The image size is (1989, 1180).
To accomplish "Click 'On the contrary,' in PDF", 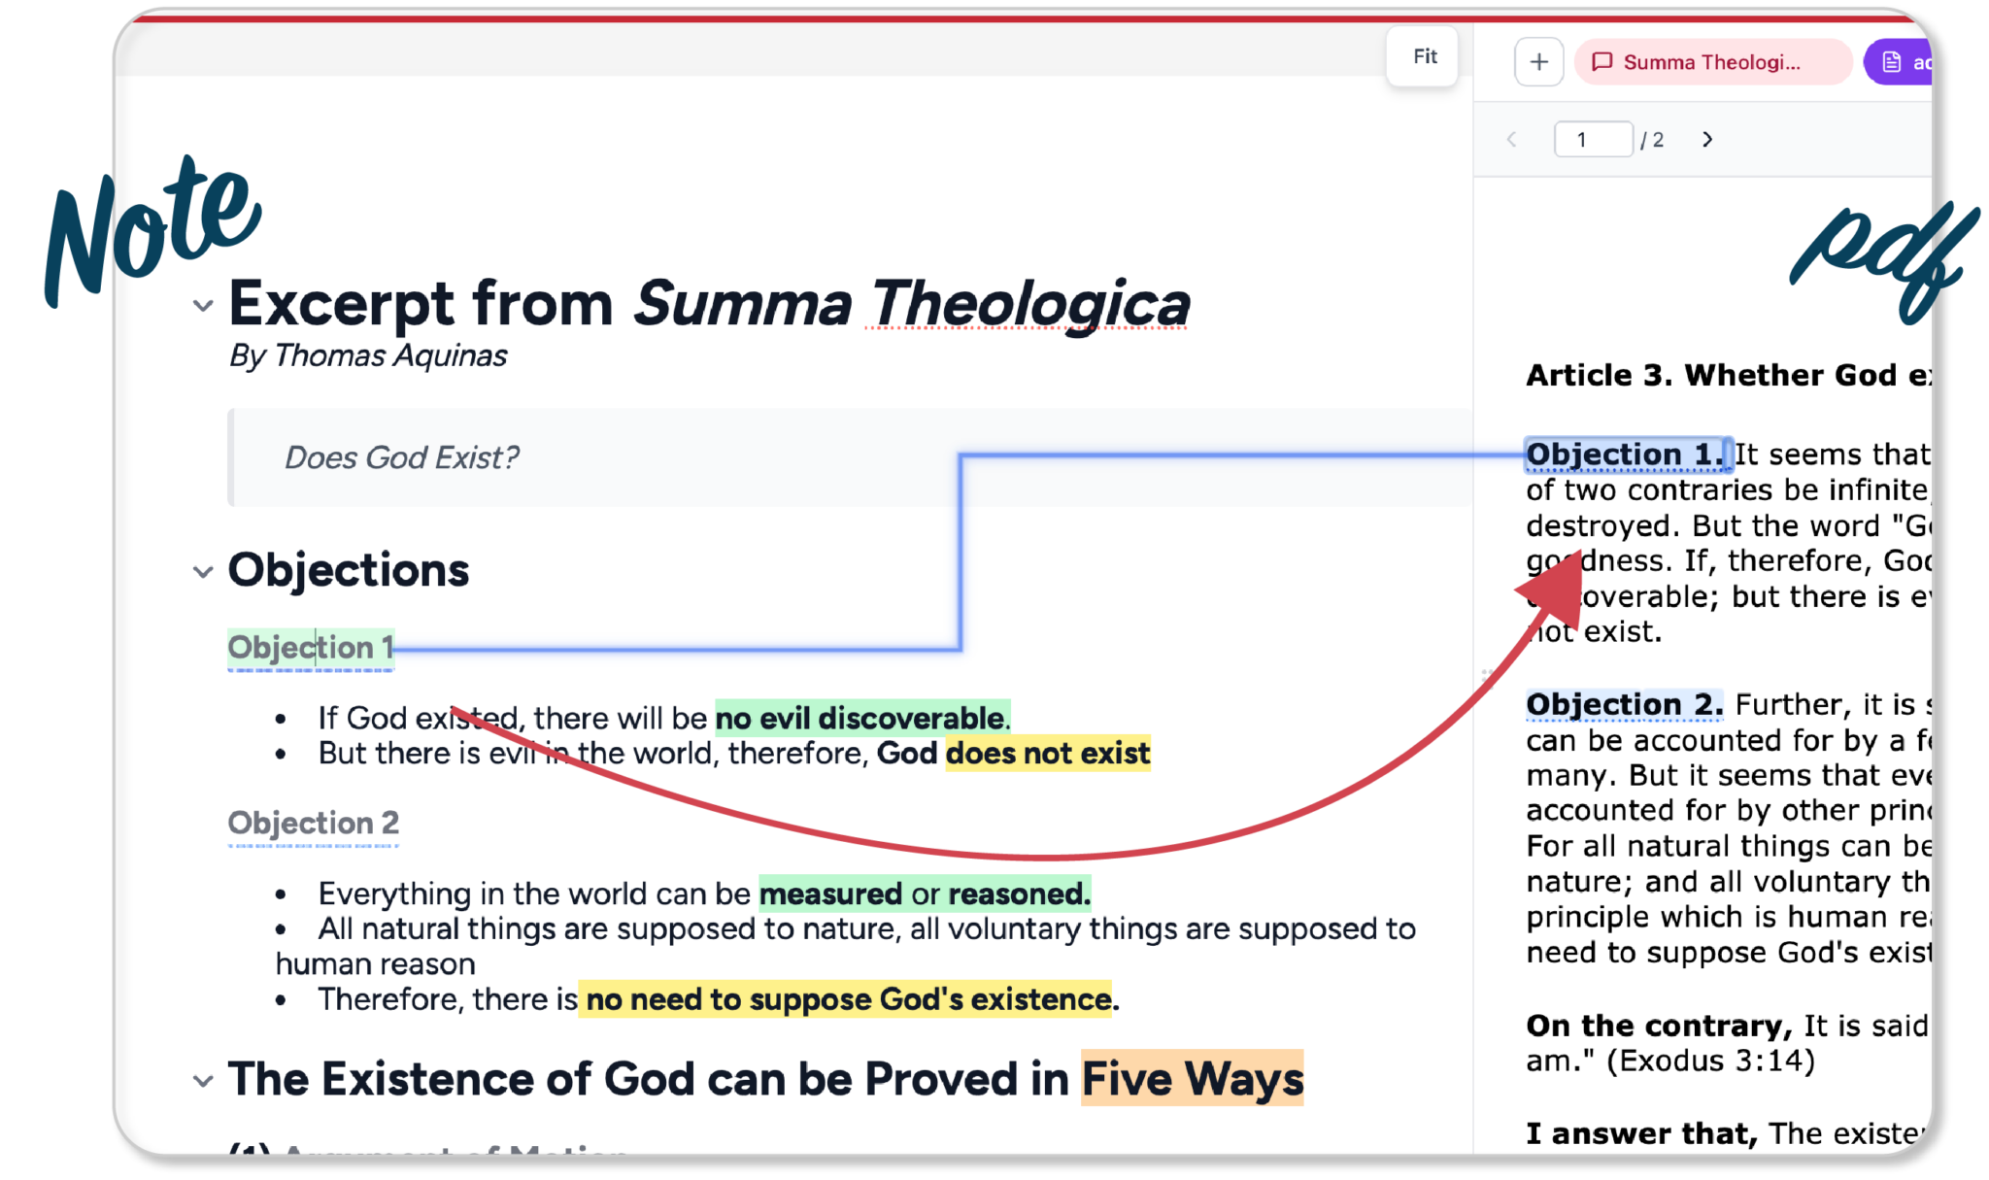I will point(1659,1027).
